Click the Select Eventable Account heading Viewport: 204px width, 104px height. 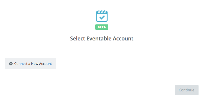(102, 39)
